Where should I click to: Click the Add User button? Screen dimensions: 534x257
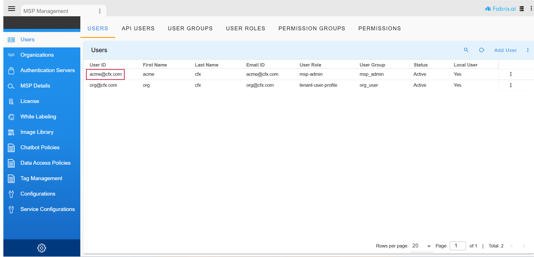click(505, 50)
